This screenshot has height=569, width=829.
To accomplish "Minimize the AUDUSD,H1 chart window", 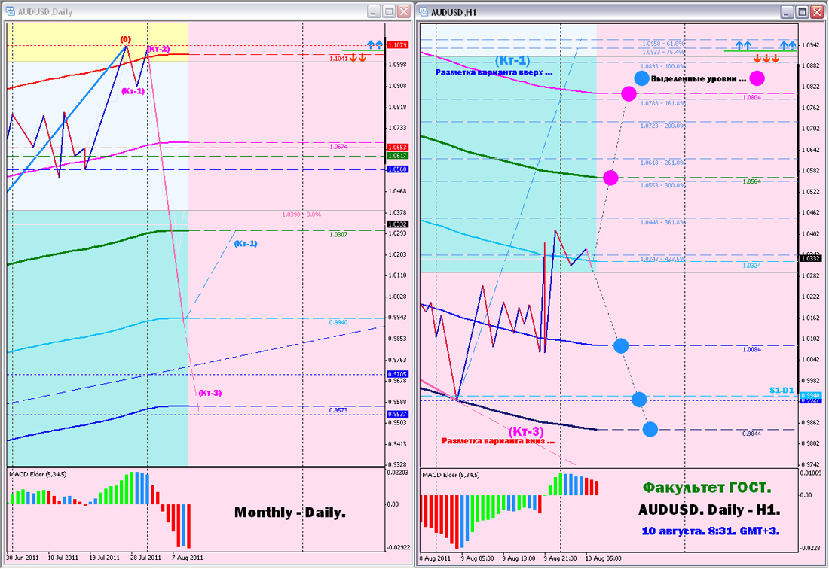I will [788, 11].
